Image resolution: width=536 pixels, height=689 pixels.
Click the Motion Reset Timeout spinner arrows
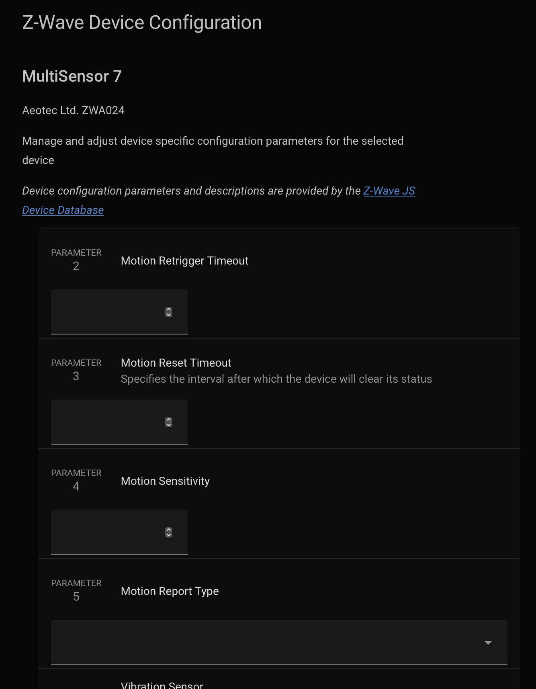pyautogui.click(x=169, y=422)
